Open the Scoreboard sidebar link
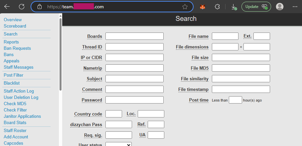The width and height of the screenshot is (302, 146). pyautogui.click(x=15, y=26)
